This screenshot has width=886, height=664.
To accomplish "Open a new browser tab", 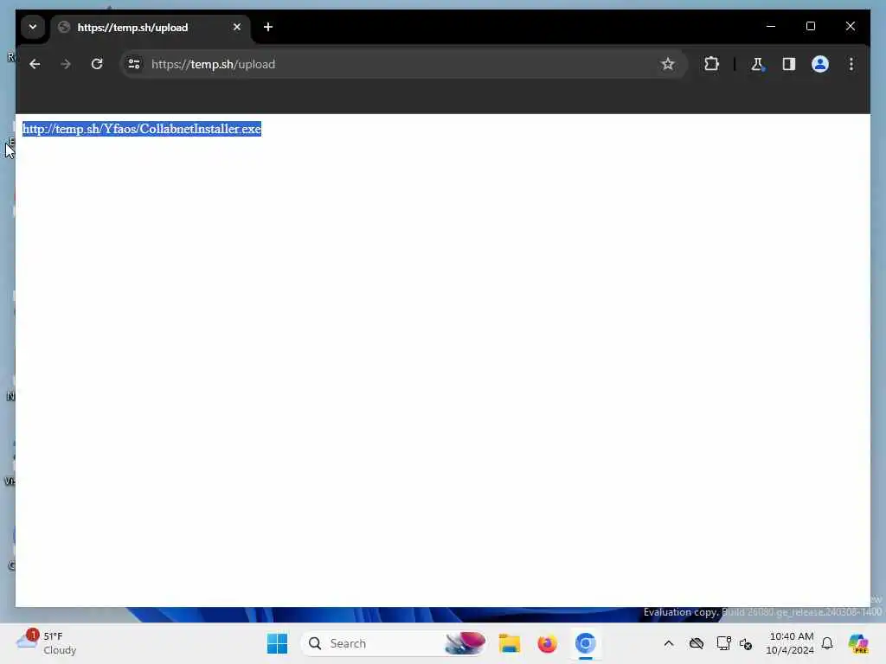I will click(268, 27).
